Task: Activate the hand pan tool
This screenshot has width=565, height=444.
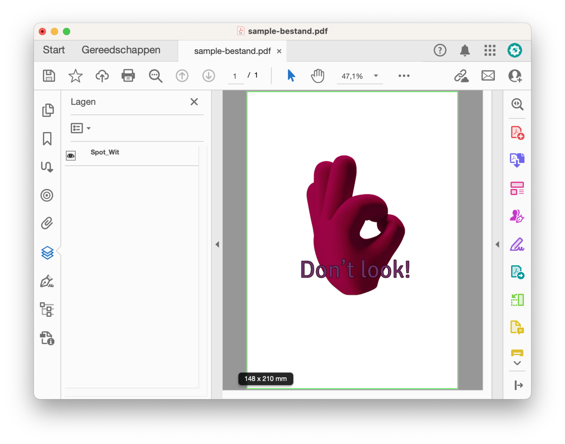Action: 318,76
